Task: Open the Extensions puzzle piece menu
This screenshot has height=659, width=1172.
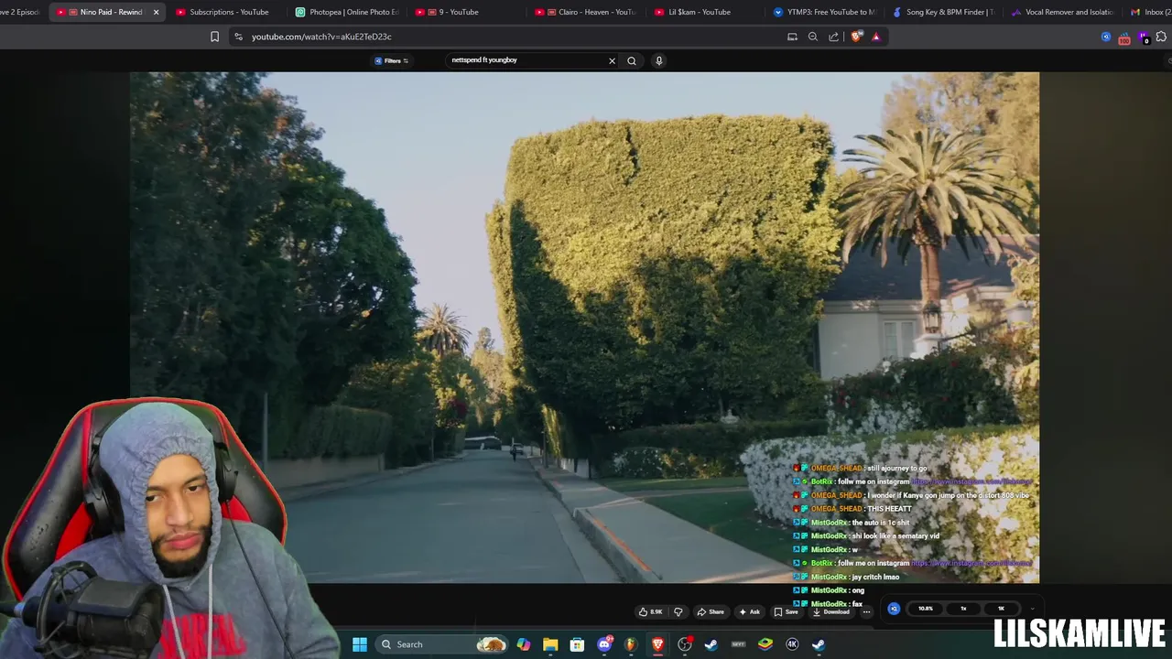Action: 1162,37
